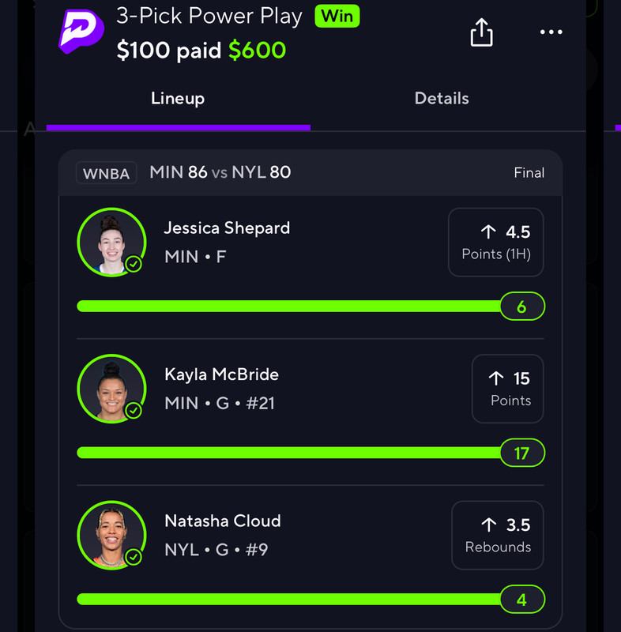
Task: Tap the WNBA league tag
Action: (x=107, y=173)
